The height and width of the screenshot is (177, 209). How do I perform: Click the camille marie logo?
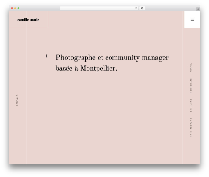[x=28, y=20]
